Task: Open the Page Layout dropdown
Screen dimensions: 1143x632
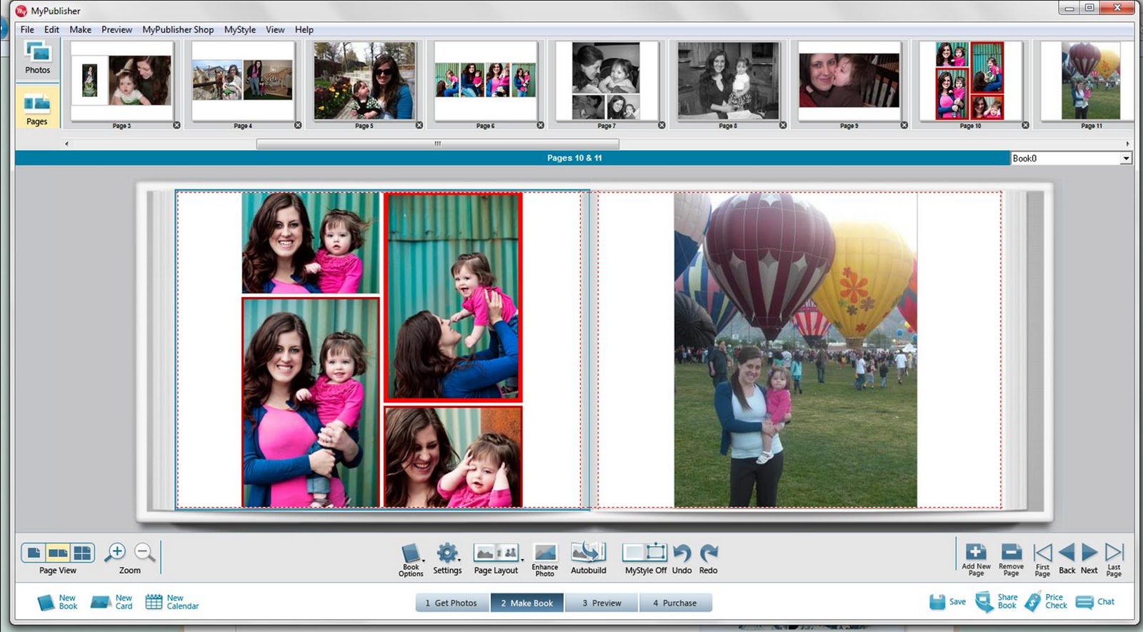Action: pos(496,554)
